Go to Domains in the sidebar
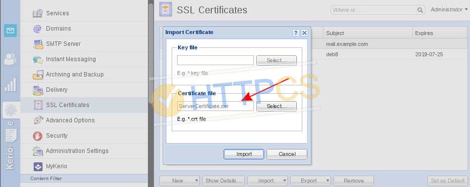 (58, 29)
